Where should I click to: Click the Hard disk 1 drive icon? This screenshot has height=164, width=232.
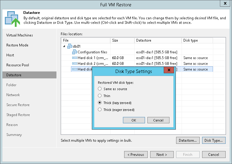click(x=75, y=58)
